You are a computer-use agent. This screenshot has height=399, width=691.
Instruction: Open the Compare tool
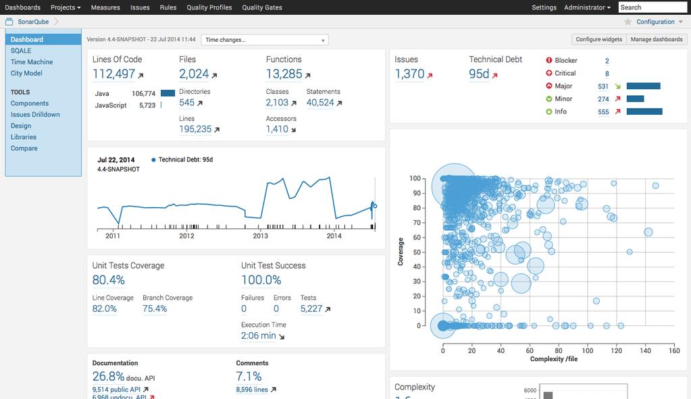24,149
